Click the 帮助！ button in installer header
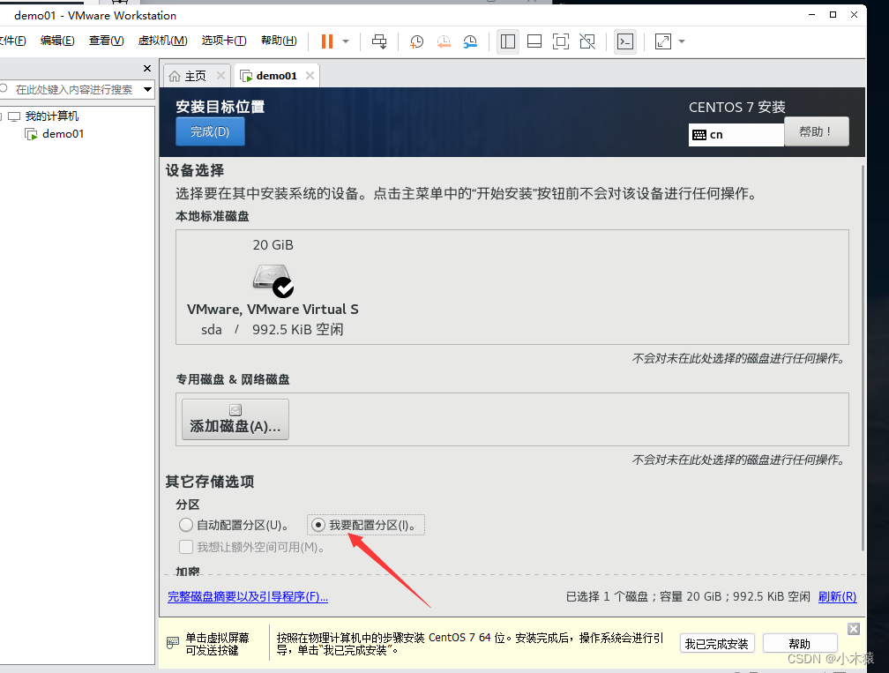This screenshot has height=673, width=889. (817, 131)
